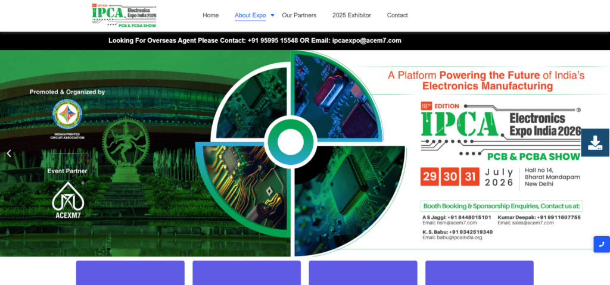Click the green ring at banner center

(291, 141)
